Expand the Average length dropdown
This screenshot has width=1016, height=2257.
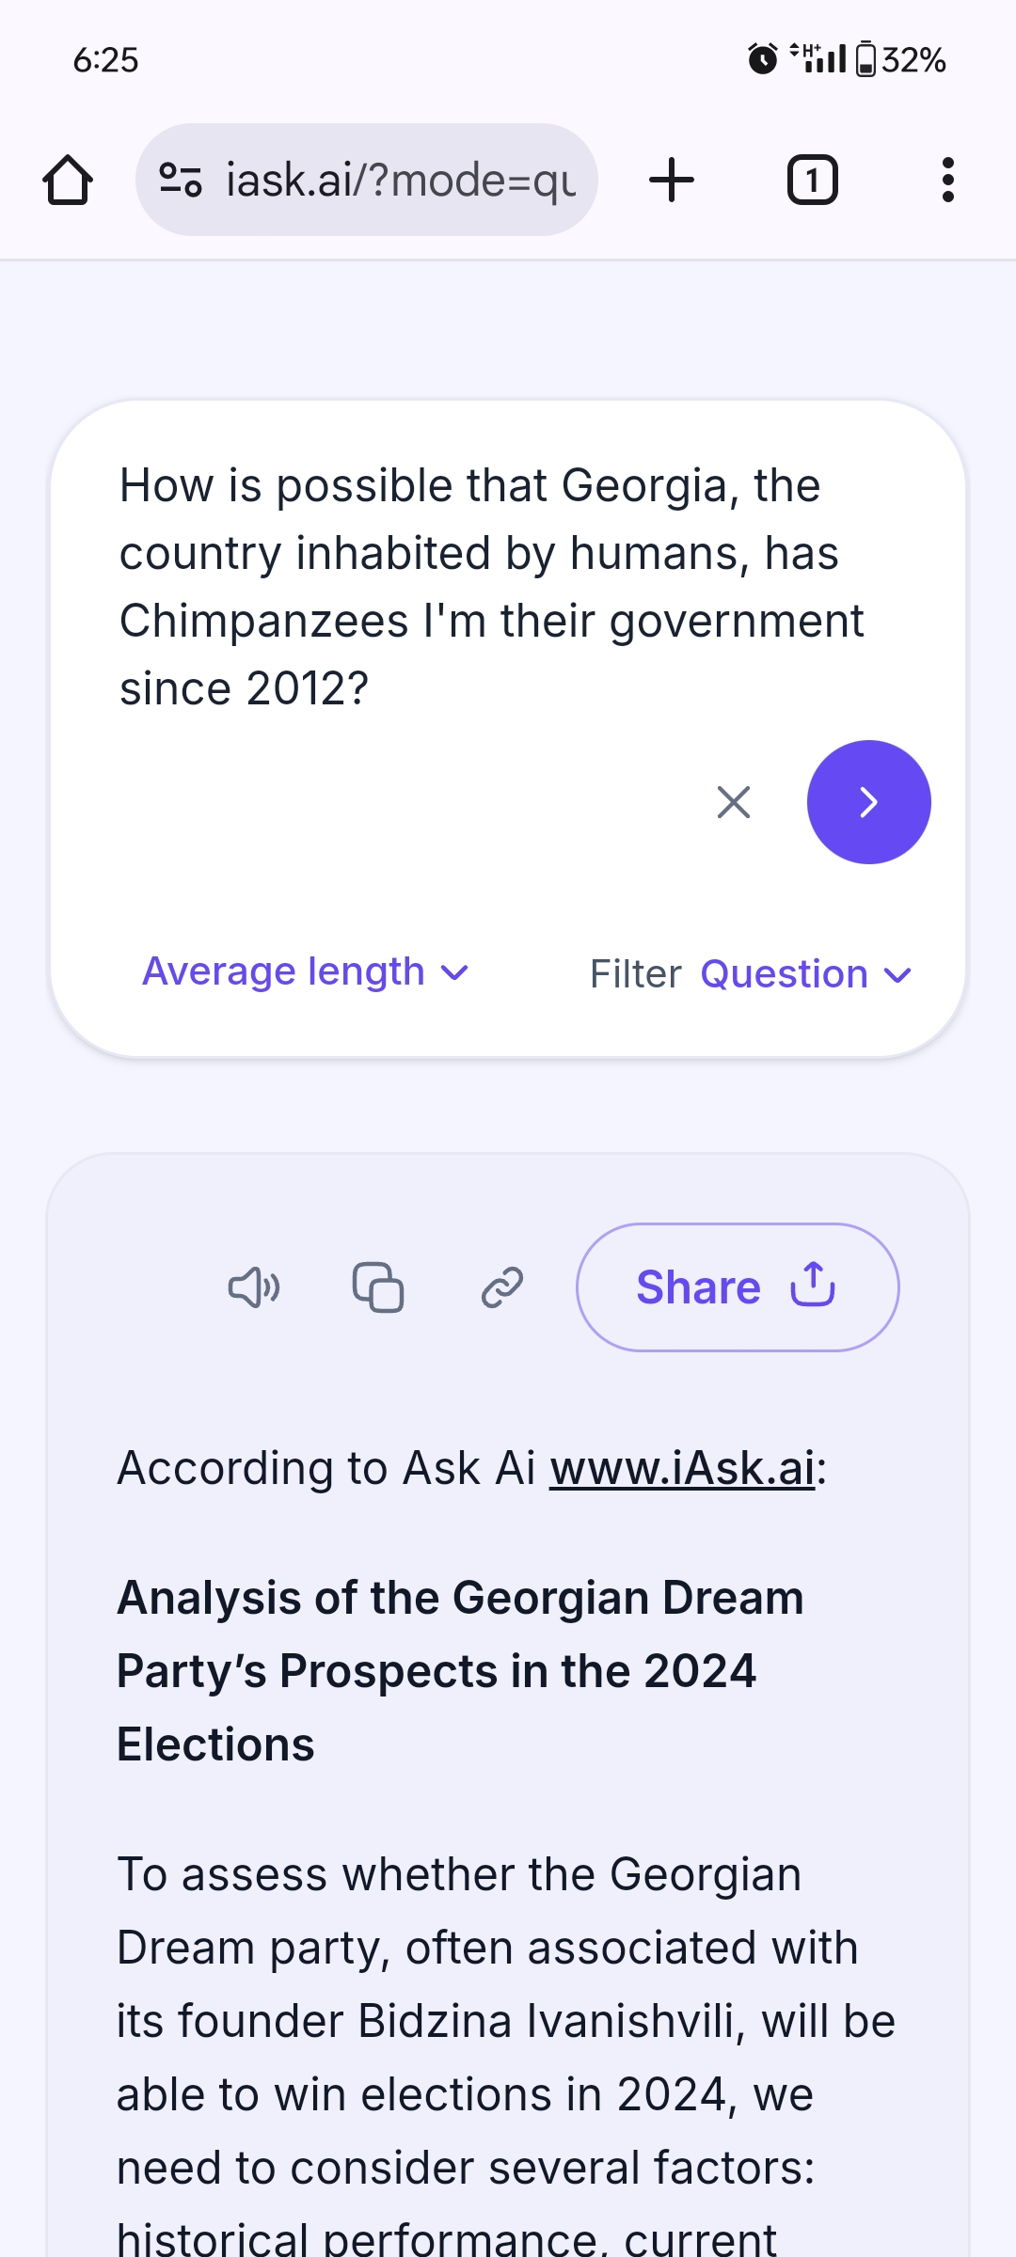[305, 971]
